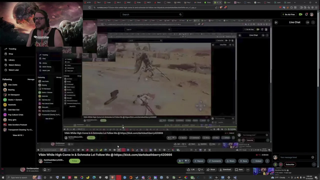The image size is (320, 180).
Task: Click the Manage following link
Action: [x=31, y=79]
